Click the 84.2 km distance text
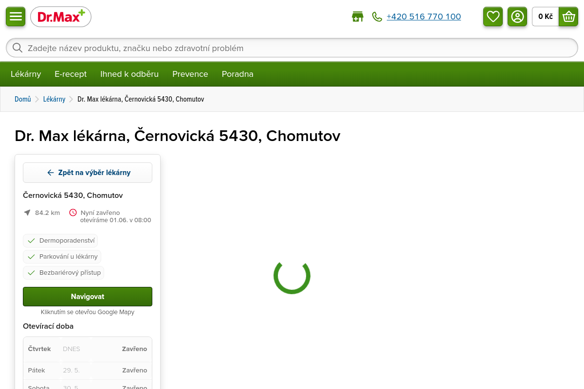Viewport: 584px width, 389px height. click(x=47, y=212)
